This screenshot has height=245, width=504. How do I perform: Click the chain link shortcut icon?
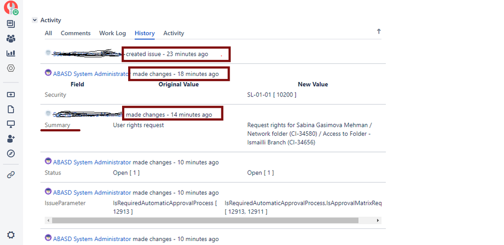[11, 175]
